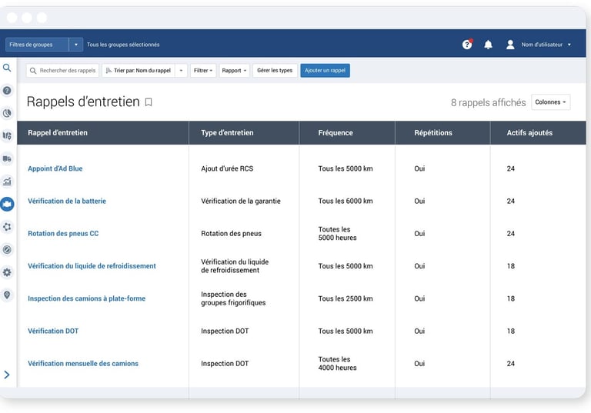Click the truck vehicles sidebar icon
Image resolution: width=591 pixels, height=413 pixels.
pos(7,158)
